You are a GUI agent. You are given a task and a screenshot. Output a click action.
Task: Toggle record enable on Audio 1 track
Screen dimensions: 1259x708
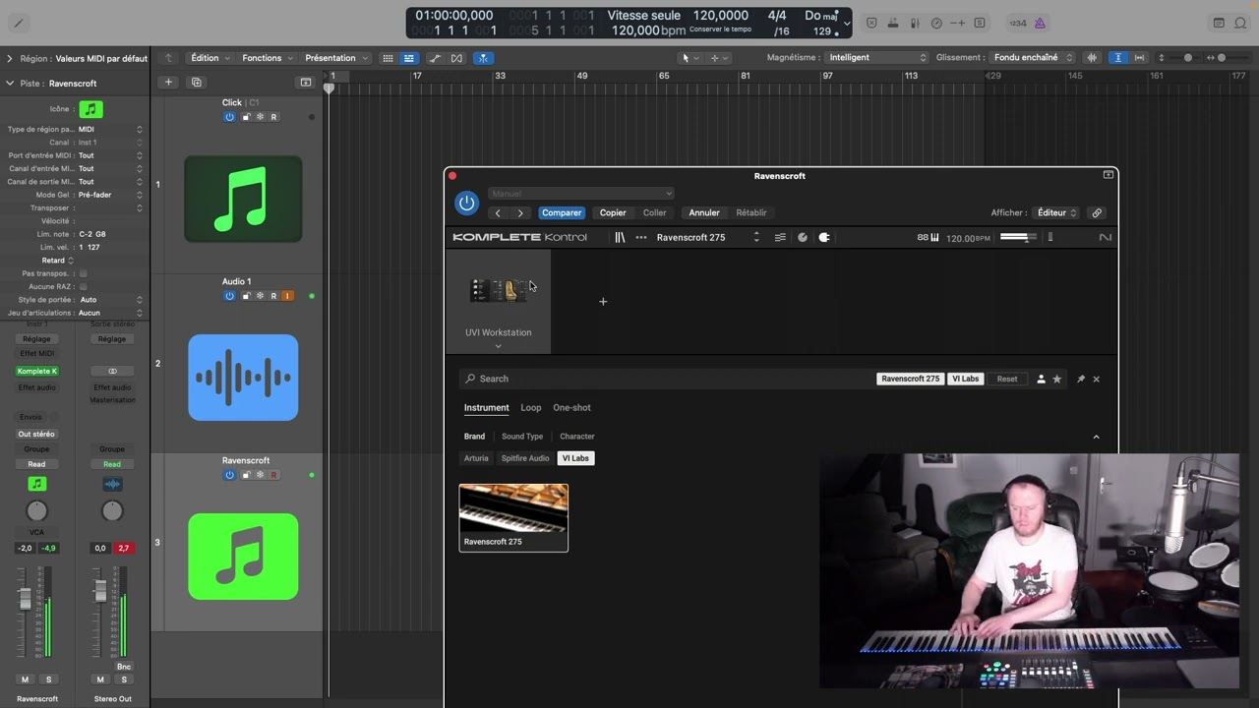273,296
